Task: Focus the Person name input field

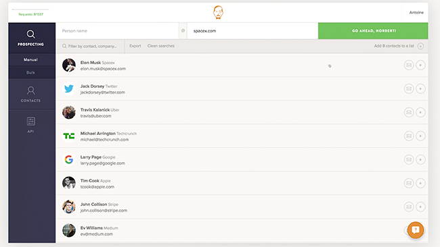Action: [117, 31]
